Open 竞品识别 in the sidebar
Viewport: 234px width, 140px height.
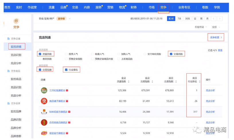tap(16, 87)
